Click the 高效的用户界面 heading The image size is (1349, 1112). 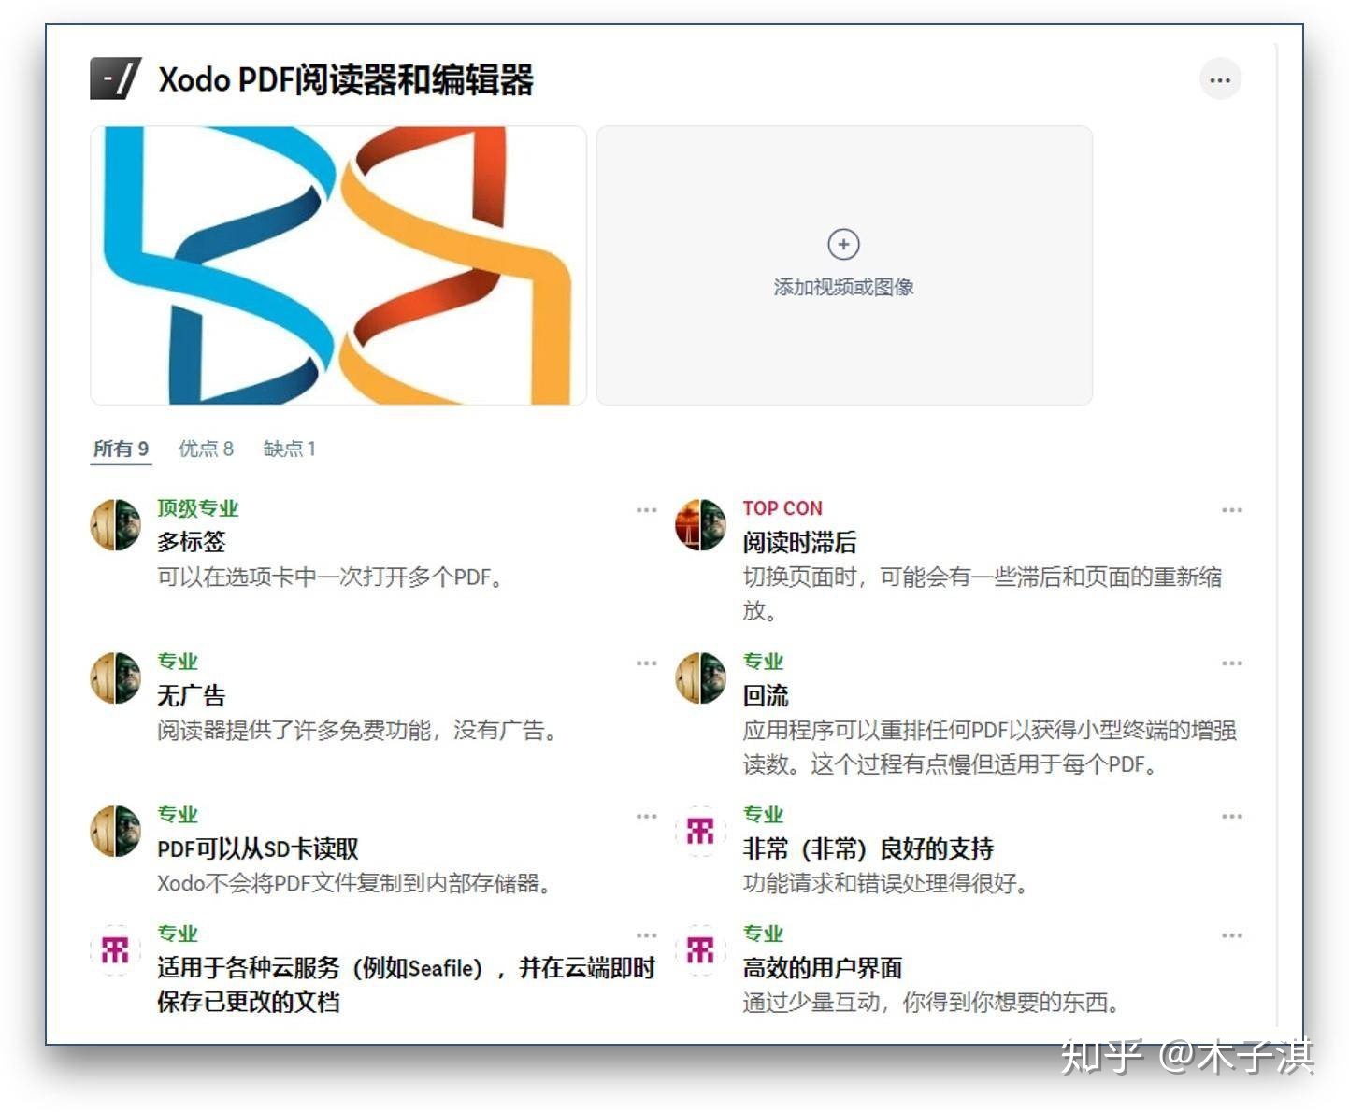coord(823,968)
